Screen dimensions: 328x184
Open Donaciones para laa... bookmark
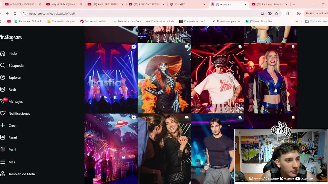(x=227, y=21)
